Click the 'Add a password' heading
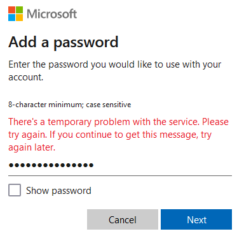This screenshot has height=236, width=244. coord(64,42)
